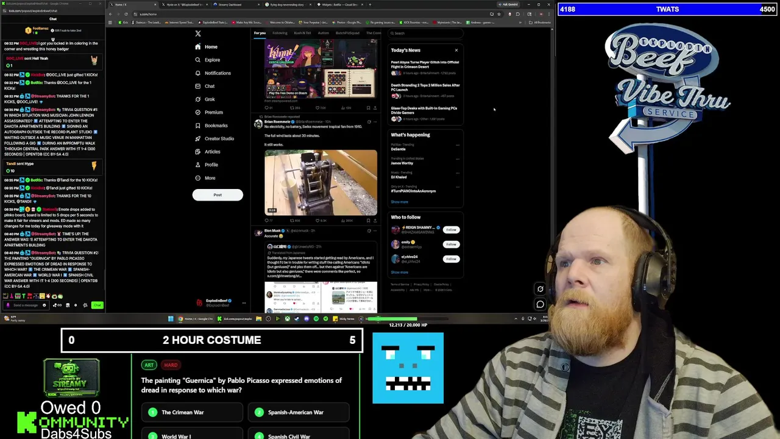This screenshot has width=780, height=439.
Task: Open Profile in the X sidebar
Action: point(207,165)
